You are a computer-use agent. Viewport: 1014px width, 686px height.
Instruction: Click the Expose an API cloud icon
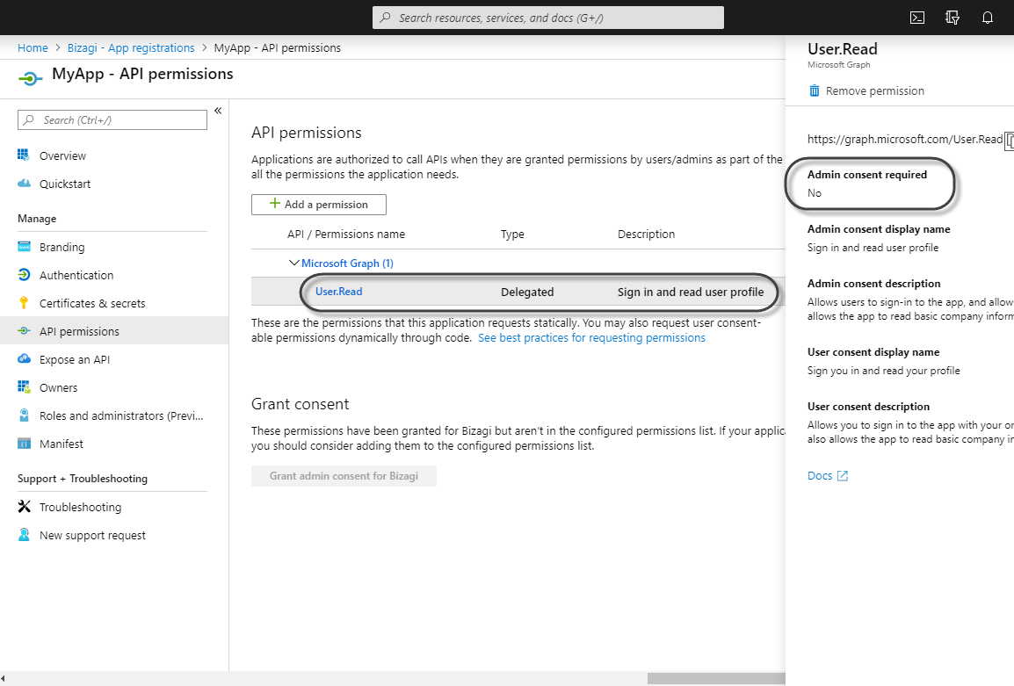[24, 359]
